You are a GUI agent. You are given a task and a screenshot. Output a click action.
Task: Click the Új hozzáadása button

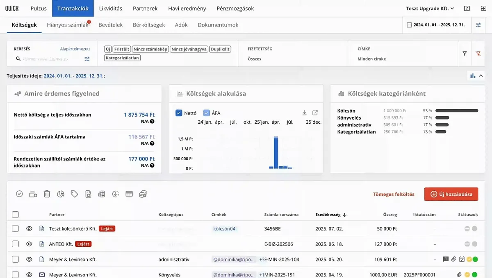(x=451, y=194)
